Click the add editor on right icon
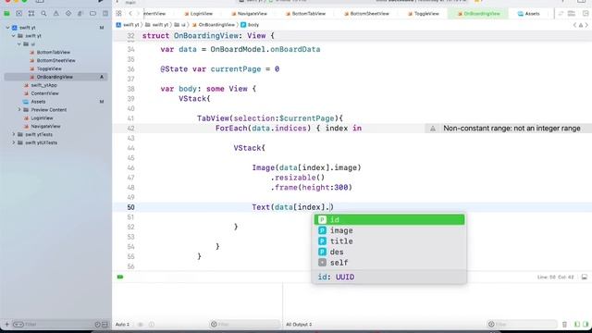The height and width of the screenshot is (333, 592). (586, 14)
